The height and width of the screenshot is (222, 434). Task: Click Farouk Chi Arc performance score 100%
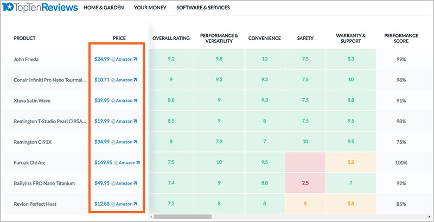tap(401, 163)
